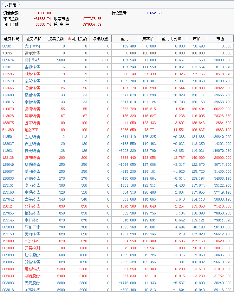Sort by 证券代码 column header

(11, 39)
